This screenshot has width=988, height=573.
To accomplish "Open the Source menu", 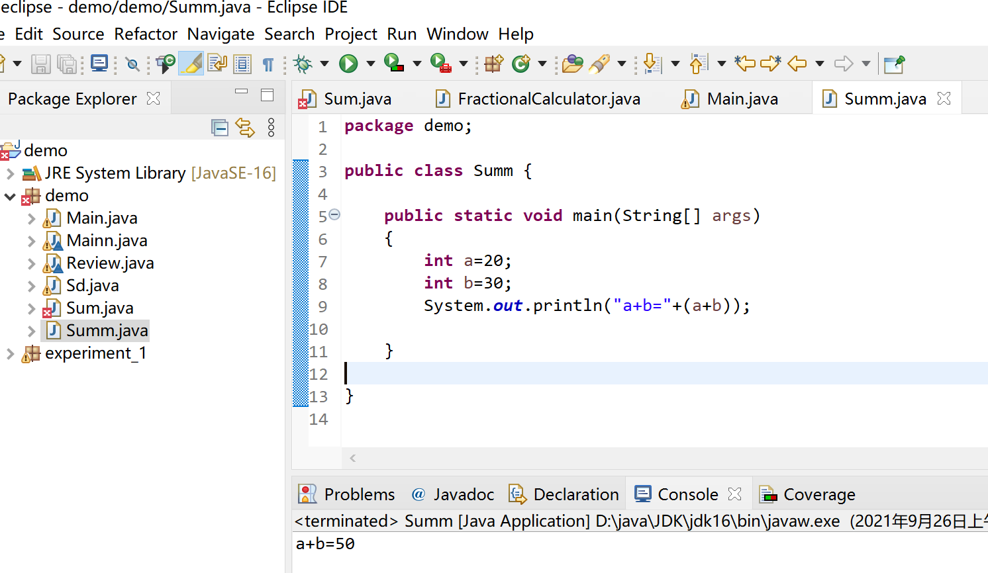I will tap(78, 34).
